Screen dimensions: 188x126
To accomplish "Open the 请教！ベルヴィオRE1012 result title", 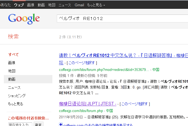I will [123, 56].
